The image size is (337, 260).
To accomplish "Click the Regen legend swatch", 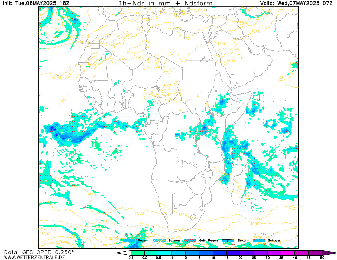I will coord(129,240).
